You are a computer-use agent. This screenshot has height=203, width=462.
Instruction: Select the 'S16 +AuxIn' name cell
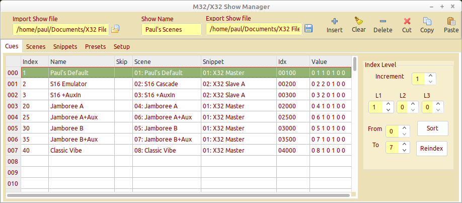[82, 95]
